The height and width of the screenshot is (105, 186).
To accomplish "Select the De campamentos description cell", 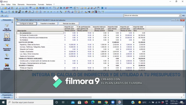I will point(40,33).
